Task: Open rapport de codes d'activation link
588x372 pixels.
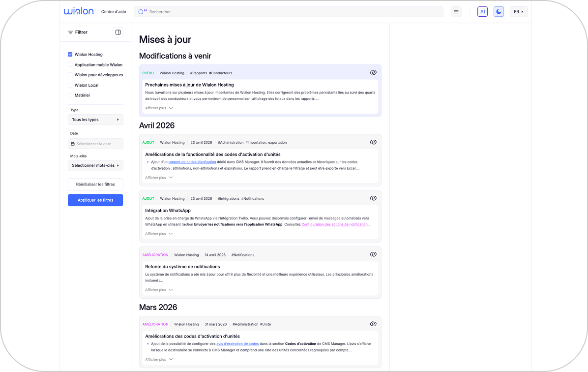Action: (192, 162)
